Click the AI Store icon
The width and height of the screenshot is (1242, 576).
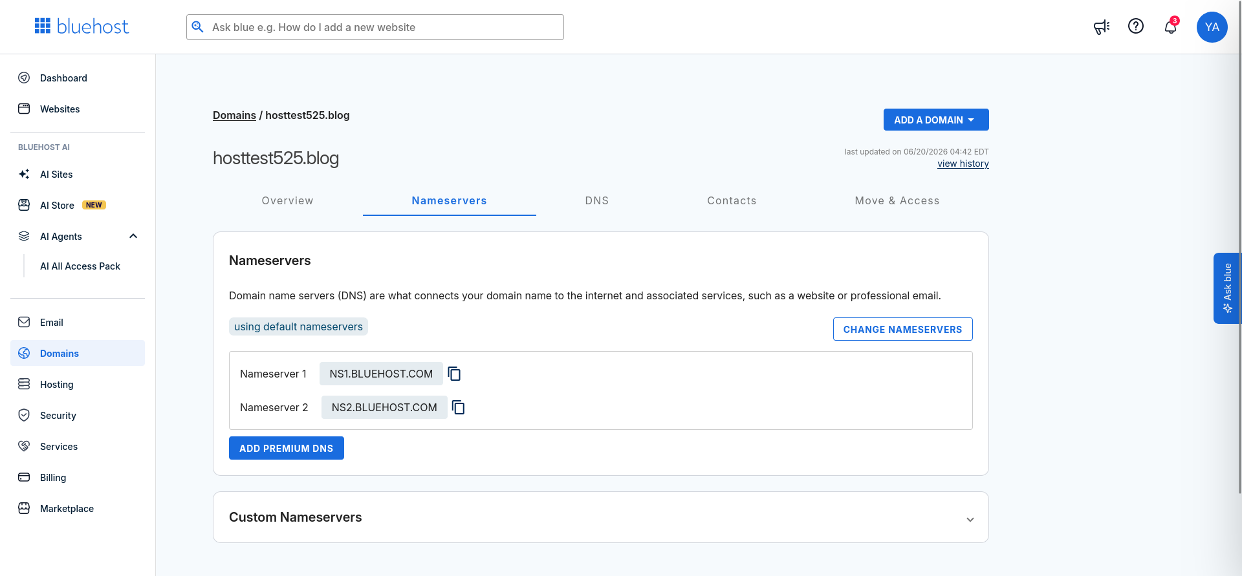[x=24, y=205]
